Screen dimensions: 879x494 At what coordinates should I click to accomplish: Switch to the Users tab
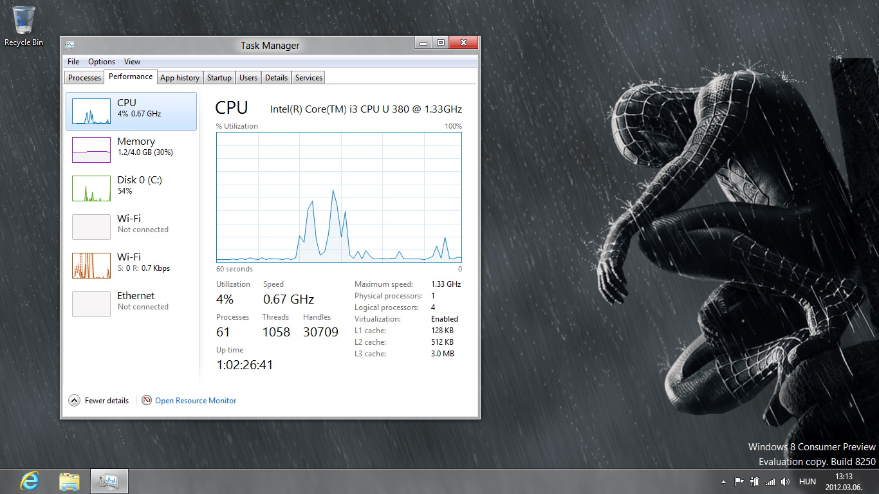[x=248, y=78]
